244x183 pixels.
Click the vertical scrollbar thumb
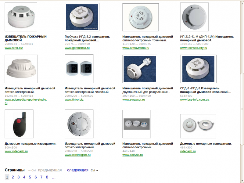click(242, 109)
